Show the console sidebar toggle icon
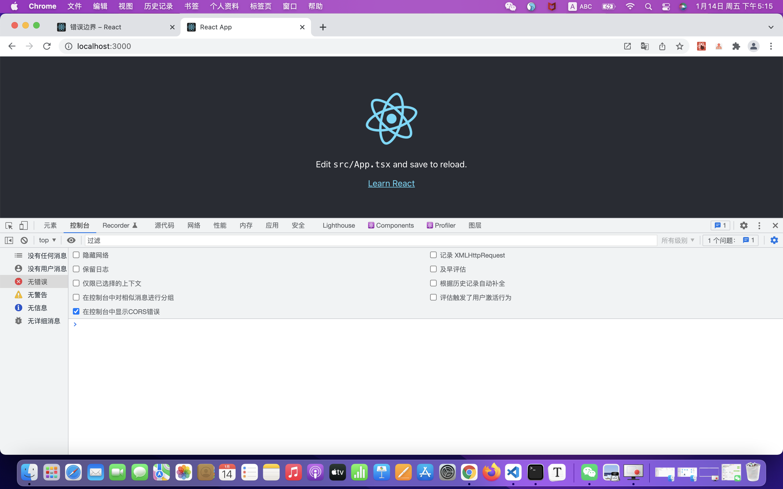Image resolution: width=783 pixels, height=489 pixels. click(9, 240)
